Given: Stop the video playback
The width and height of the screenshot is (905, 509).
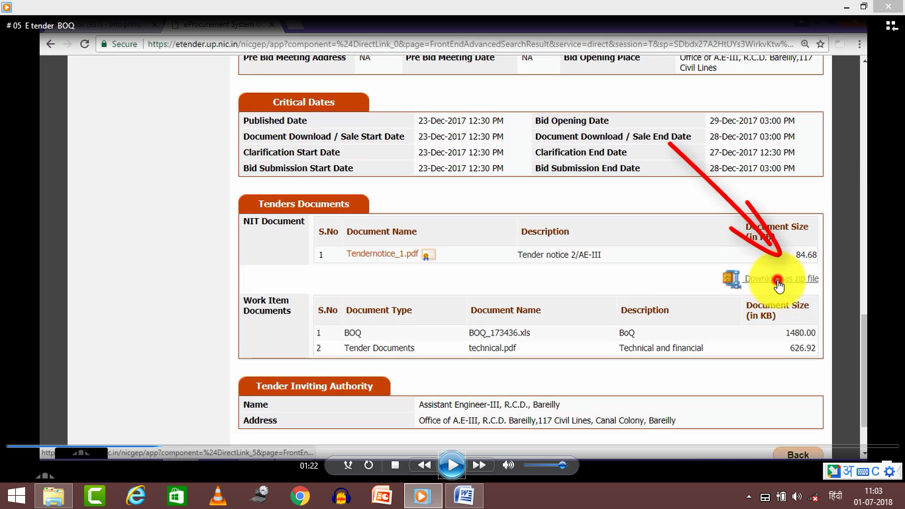Looking at the screenshot, I should pos(396,465).
